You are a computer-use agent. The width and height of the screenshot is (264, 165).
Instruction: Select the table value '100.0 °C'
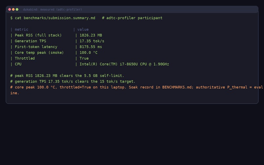(88, 52)
